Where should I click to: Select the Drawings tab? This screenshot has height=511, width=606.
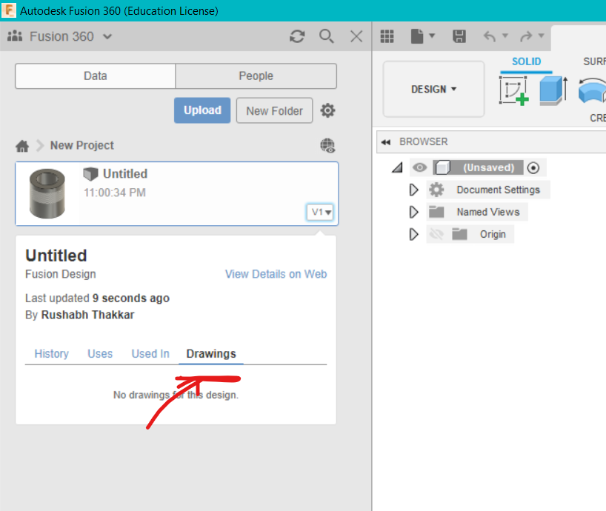211,353
